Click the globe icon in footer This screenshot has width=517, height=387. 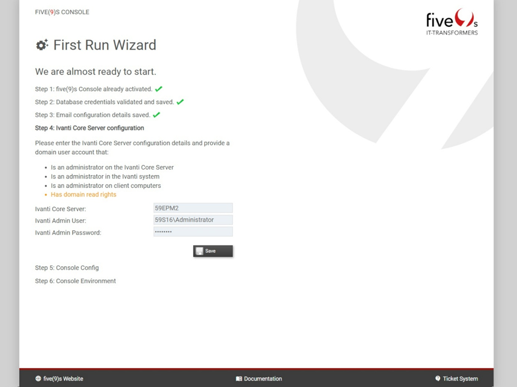tap(38, 378)
